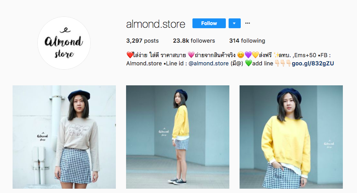Open the 314 following list
This screenshot has width=357, height=193.
247,41
